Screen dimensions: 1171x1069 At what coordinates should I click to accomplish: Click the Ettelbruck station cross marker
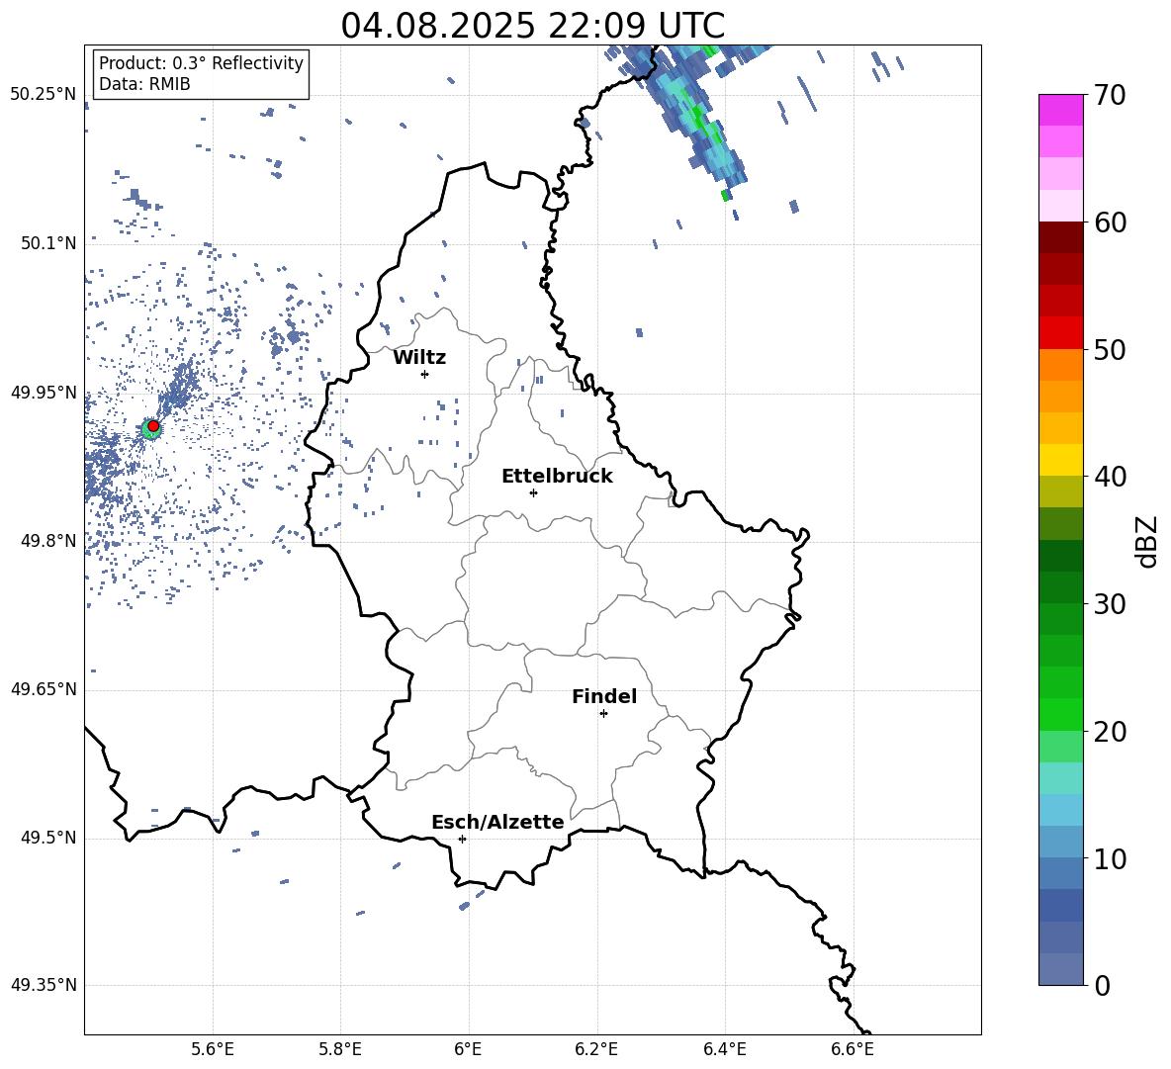tap(533, 492)
